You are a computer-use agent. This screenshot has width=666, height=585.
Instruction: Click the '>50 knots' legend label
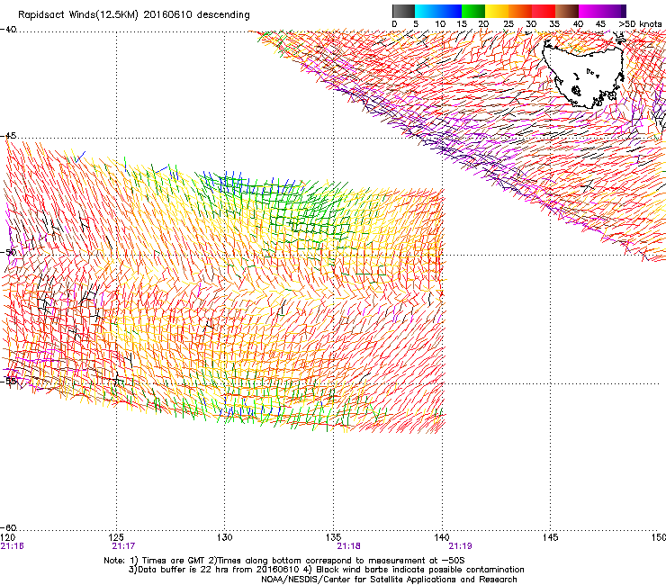tap(640, 24)
